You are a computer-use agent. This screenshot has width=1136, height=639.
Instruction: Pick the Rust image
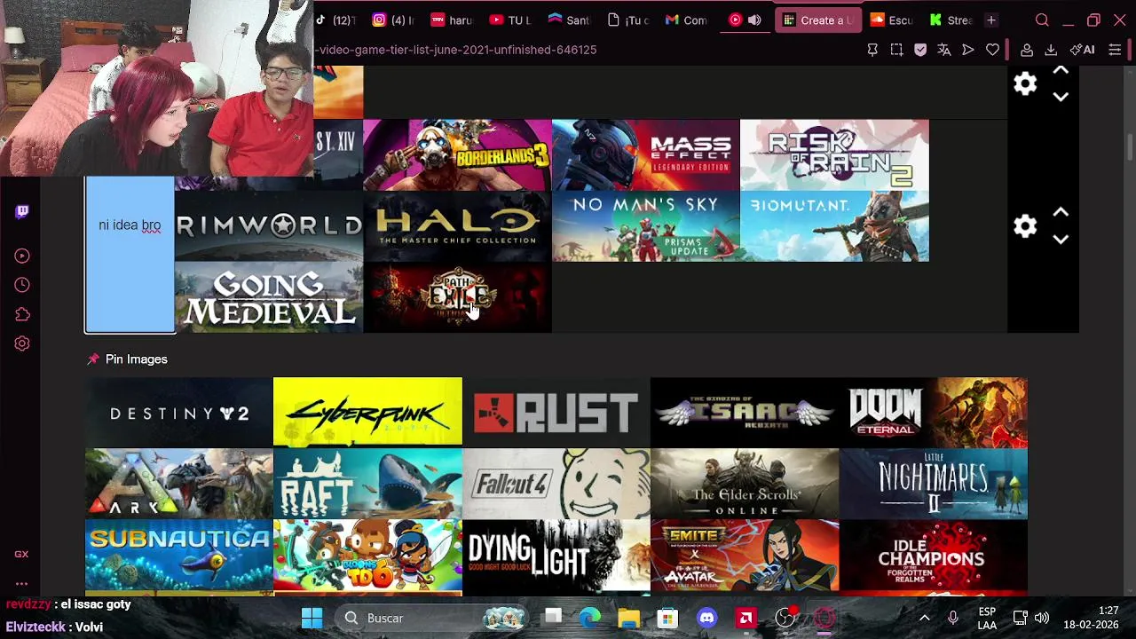click(x=556, y=412)
